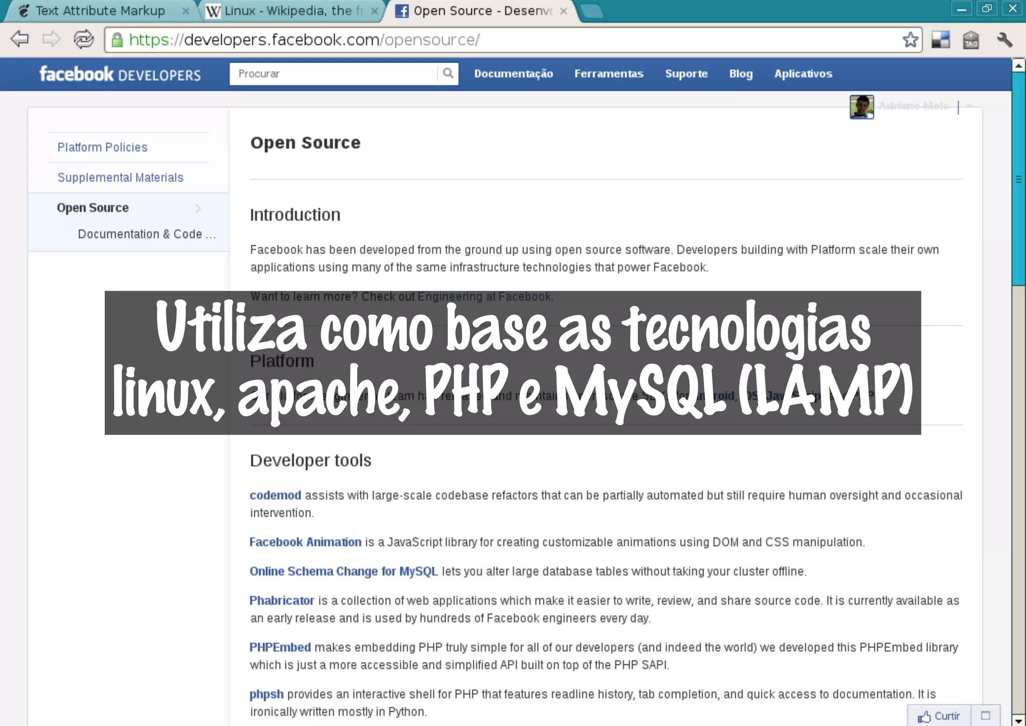Click the search magnifier button
Viewport: 1026px width, 726px height.
coord(448,73)
